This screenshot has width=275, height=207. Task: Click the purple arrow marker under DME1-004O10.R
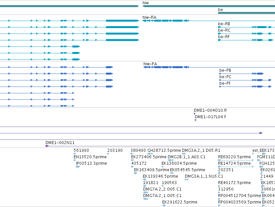point(195,114)
